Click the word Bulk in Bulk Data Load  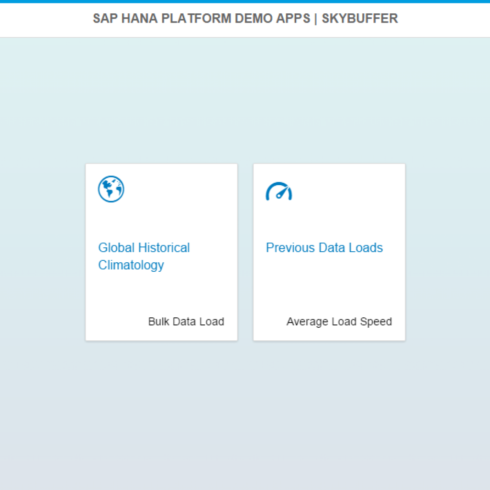[x=158, y=322]
